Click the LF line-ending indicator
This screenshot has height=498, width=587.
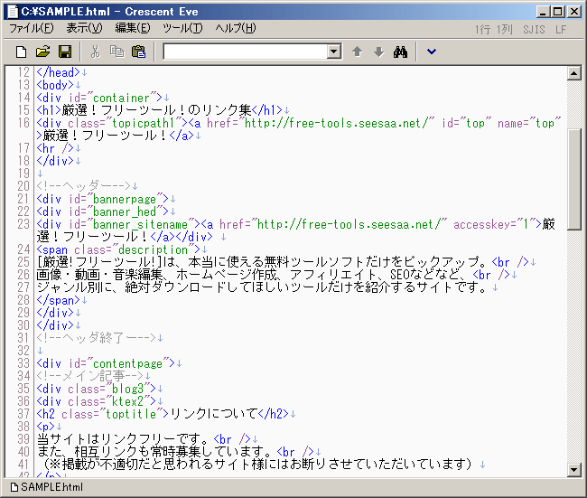point(561,29)
